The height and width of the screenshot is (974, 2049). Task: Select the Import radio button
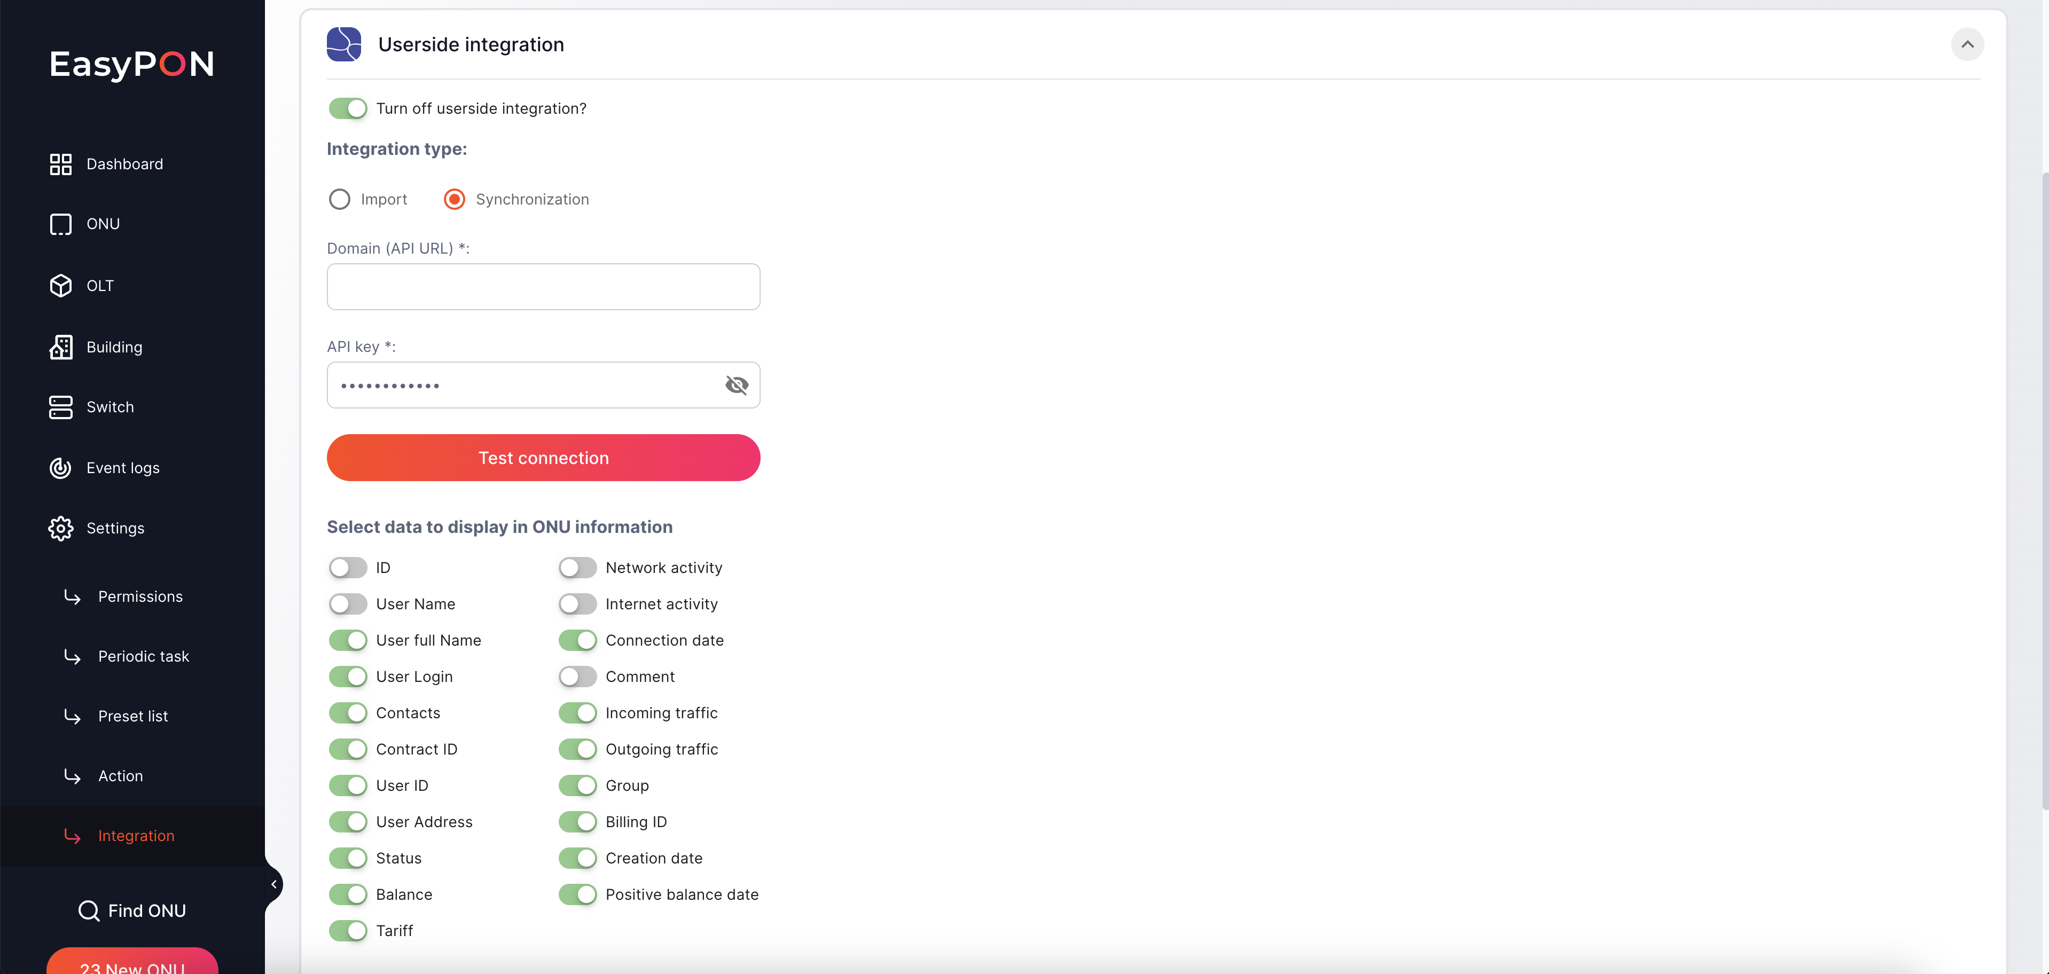tap(340, 200)
